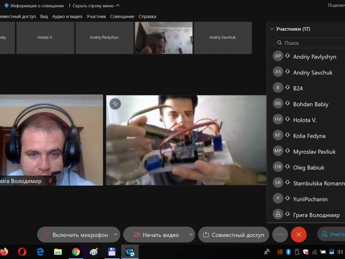This screenshot has width=345, height=259.
Task: Click the red leave meeting button
Action: [298, 234]
